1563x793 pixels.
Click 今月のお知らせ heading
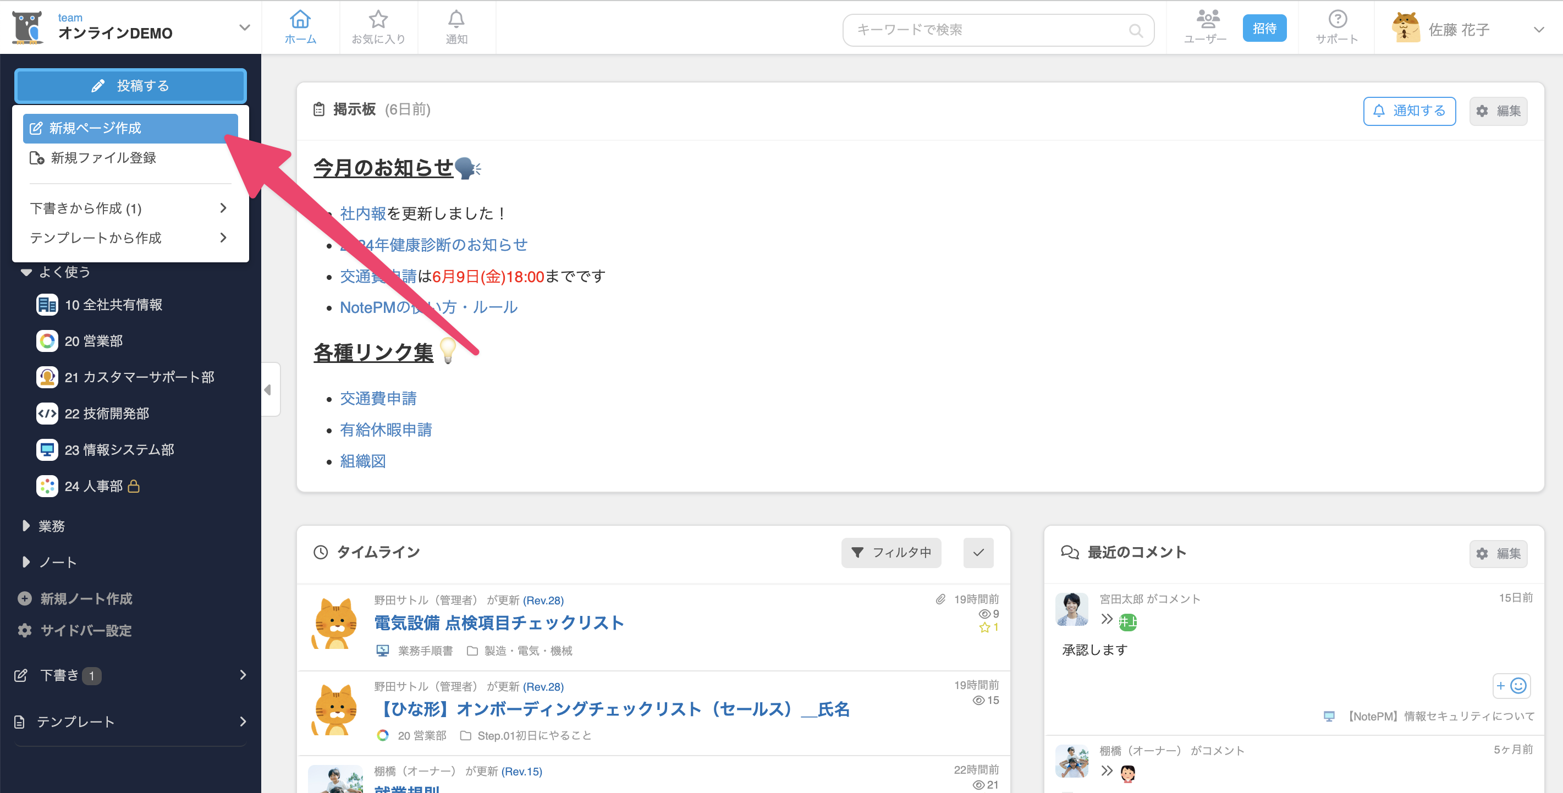click(x=383, y=168)
